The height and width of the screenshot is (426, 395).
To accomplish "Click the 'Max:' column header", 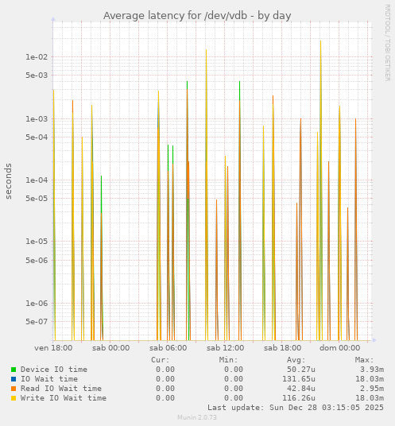I will (364, 360).
